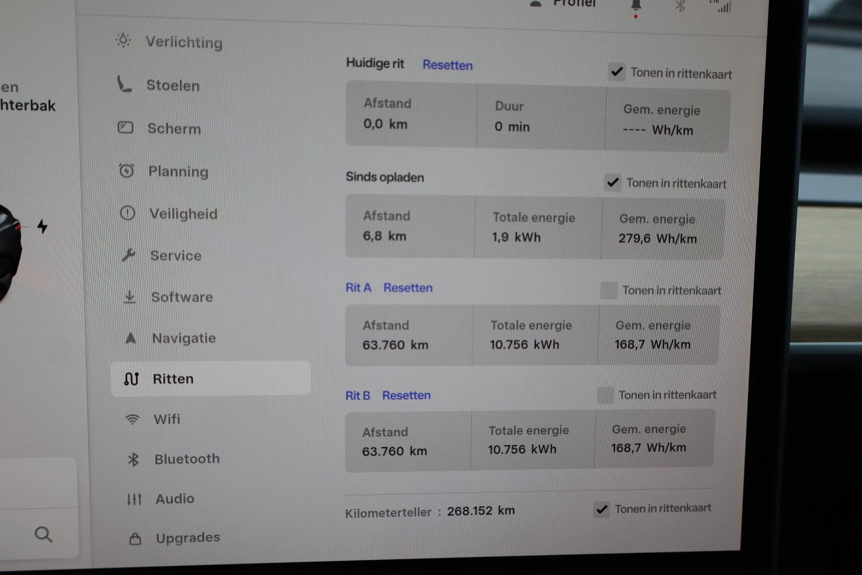Open the search magnifier in the sidebar
862x575 pixels.
coord(43,535)
